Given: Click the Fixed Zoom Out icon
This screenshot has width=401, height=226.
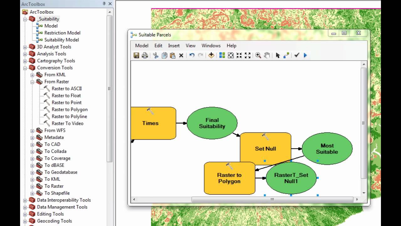Looking at the screenshot, I should [x=247, y=55].
